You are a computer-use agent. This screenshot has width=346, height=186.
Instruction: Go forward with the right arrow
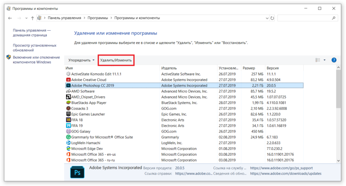pos(19,18)
